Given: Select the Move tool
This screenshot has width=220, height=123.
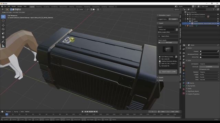Looking at the screenshot, I should [x=3, y=25].
